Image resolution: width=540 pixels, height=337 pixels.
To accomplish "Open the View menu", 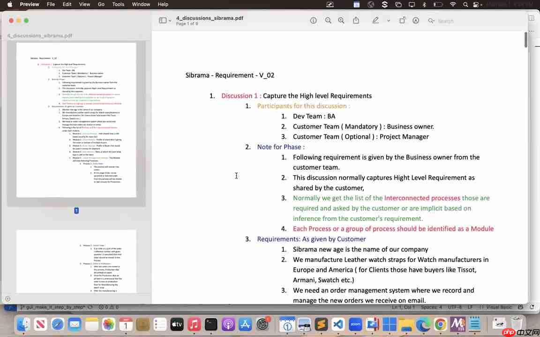I will pos(84,5).
